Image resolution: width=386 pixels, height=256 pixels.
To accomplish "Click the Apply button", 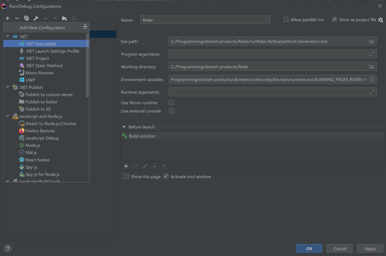I will [x=370, y=248].
